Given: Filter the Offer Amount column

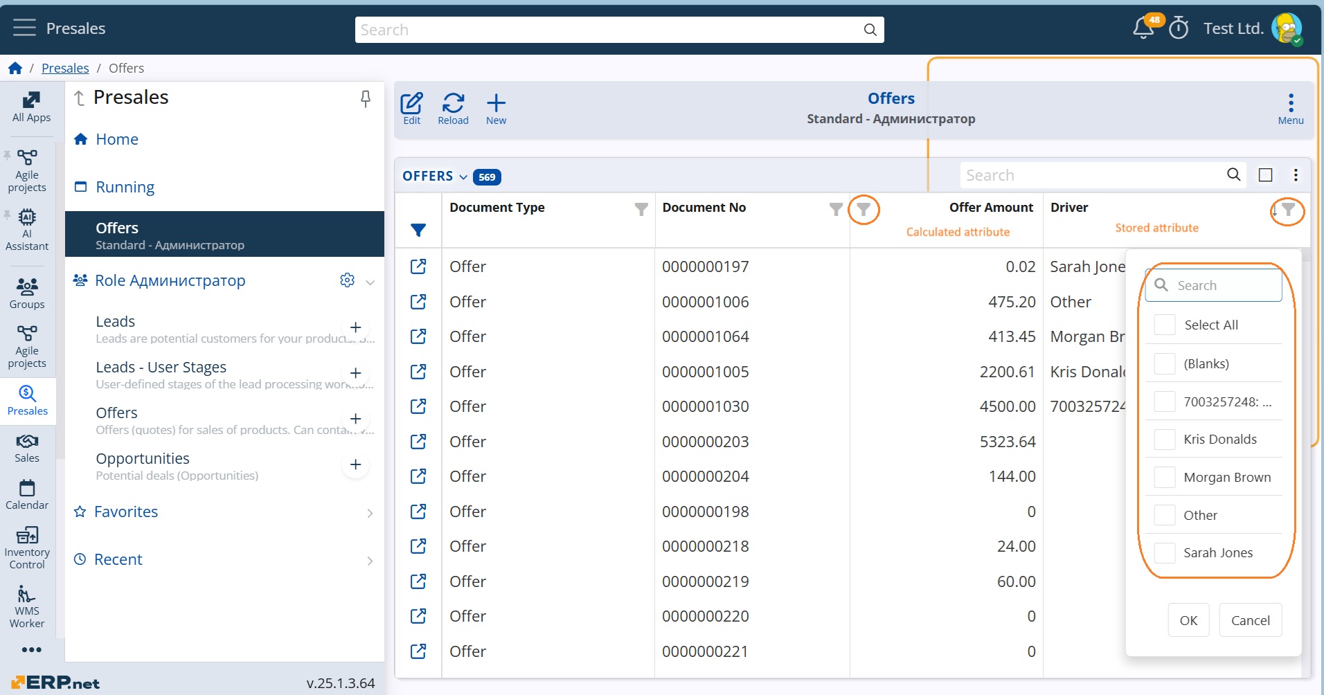Looking at the screenshot, I should 864,209.
